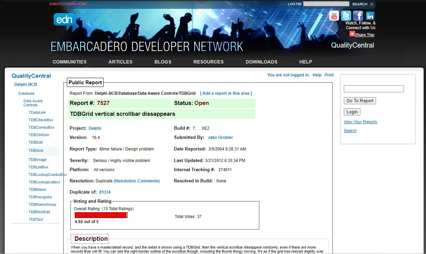Click the Log On link
The width and height of the screenshot is (426, 254).
point(295,4)
